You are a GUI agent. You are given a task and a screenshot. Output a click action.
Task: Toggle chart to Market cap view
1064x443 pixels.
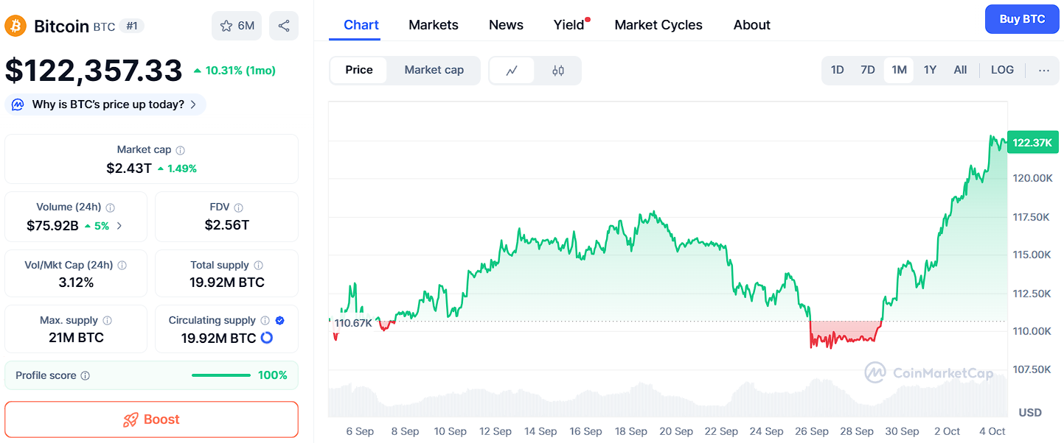[x=434, y=70]
